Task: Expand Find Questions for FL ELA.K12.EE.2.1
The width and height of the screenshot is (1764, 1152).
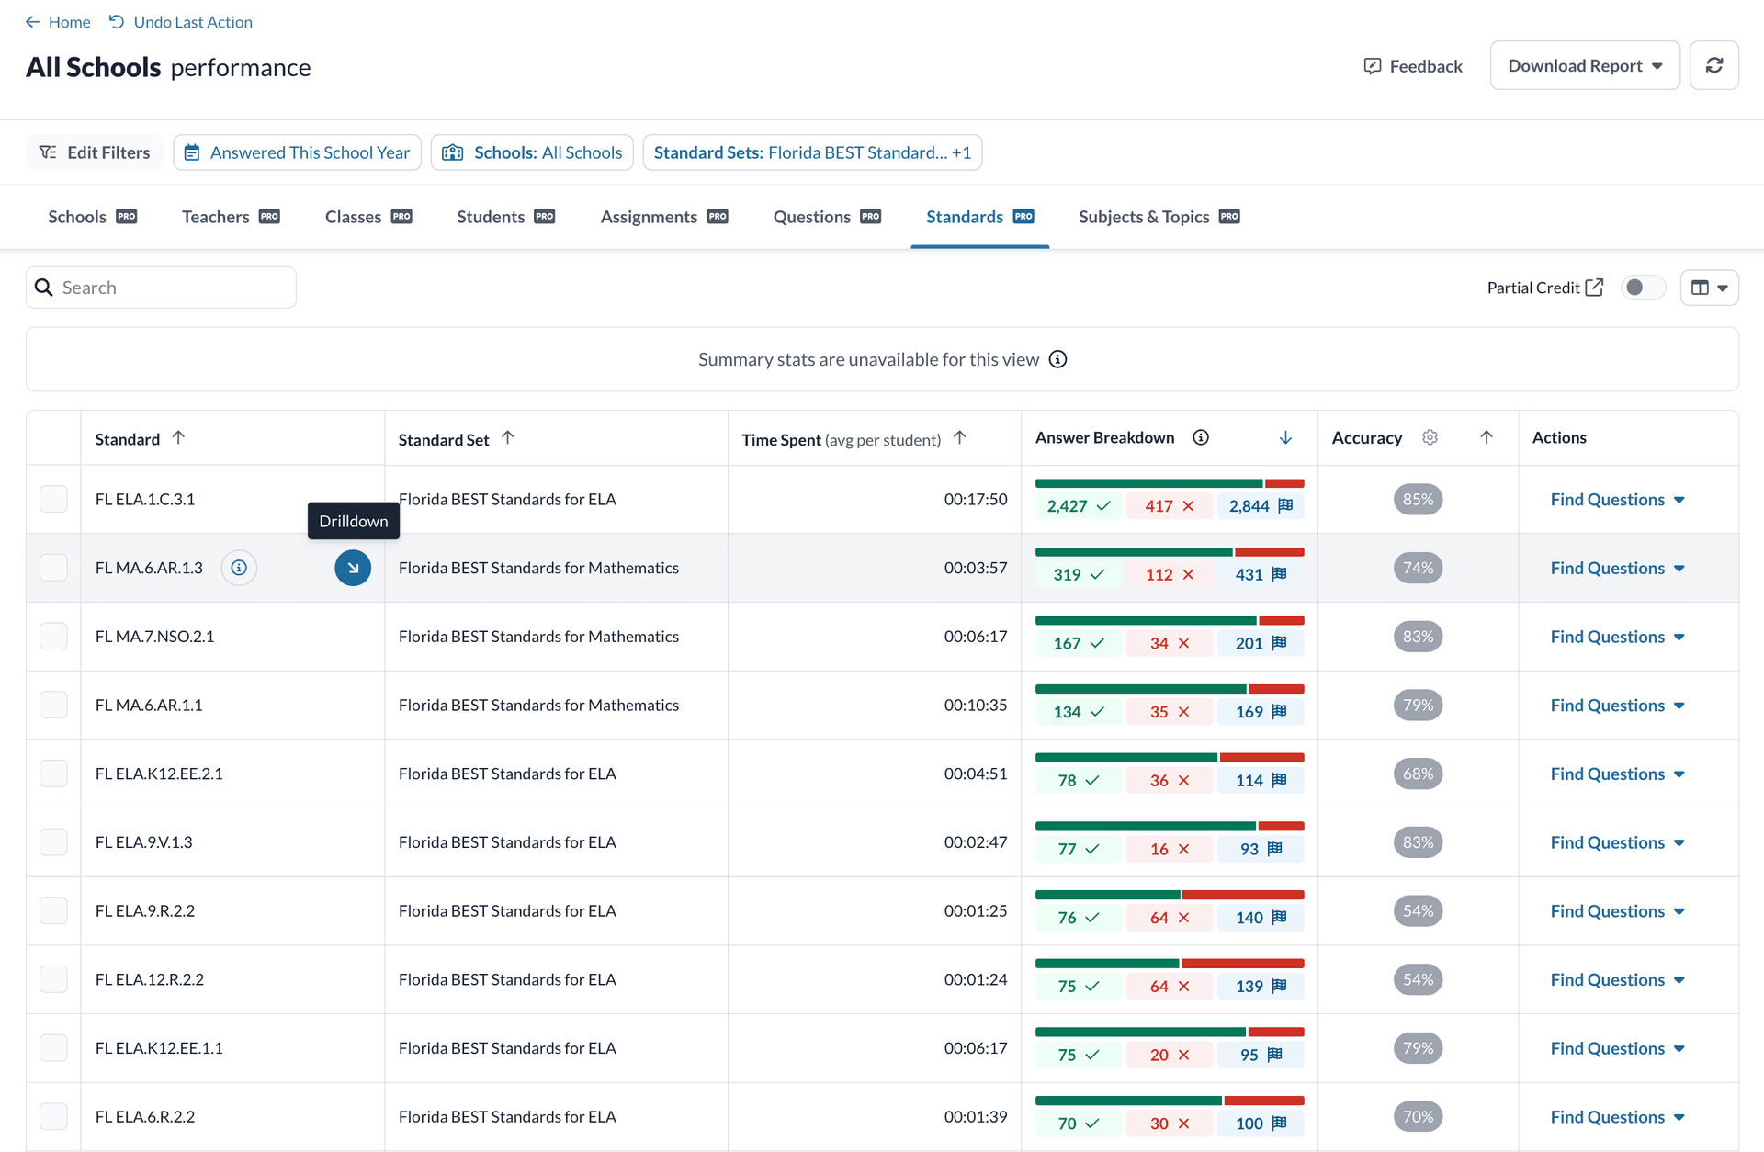Action: coord(1616,774)
